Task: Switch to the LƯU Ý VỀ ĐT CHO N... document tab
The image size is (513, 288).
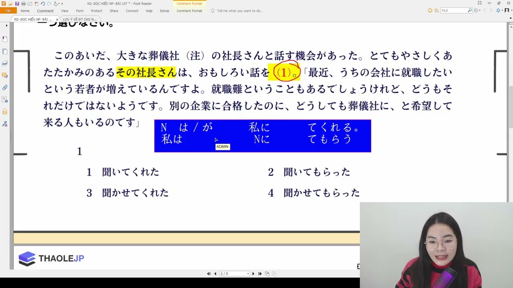Action: (79, 19)
